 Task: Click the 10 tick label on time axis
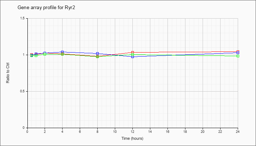tap(115, 132)
